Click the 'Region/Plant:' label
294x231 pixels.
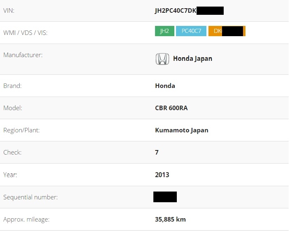click(x=21, y=130)
